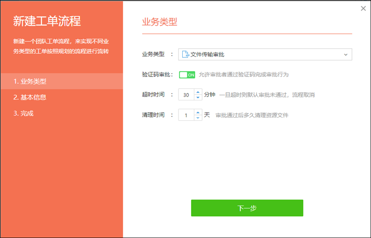371x238 pixels.
Task: Click the file icon beside 文件传输审批
Action: 185,55
